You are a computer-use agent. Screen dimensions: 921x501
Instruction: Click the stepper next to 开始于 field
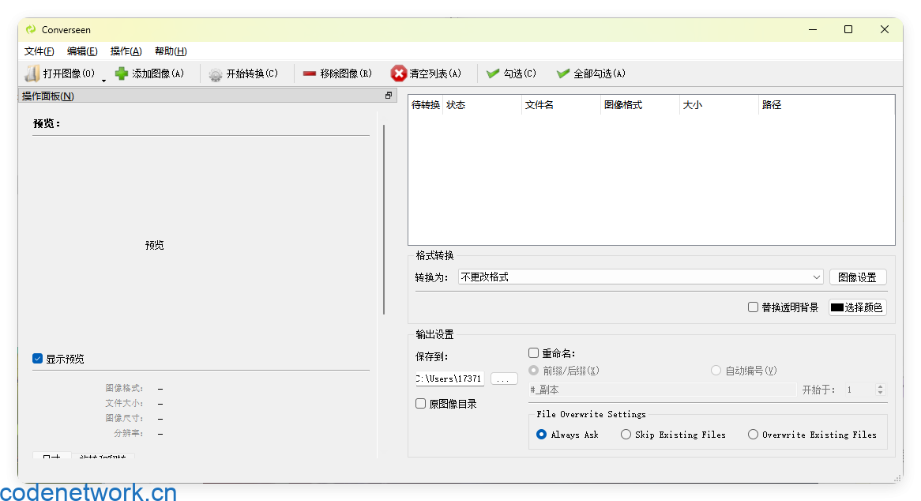[x=879, y=390]
